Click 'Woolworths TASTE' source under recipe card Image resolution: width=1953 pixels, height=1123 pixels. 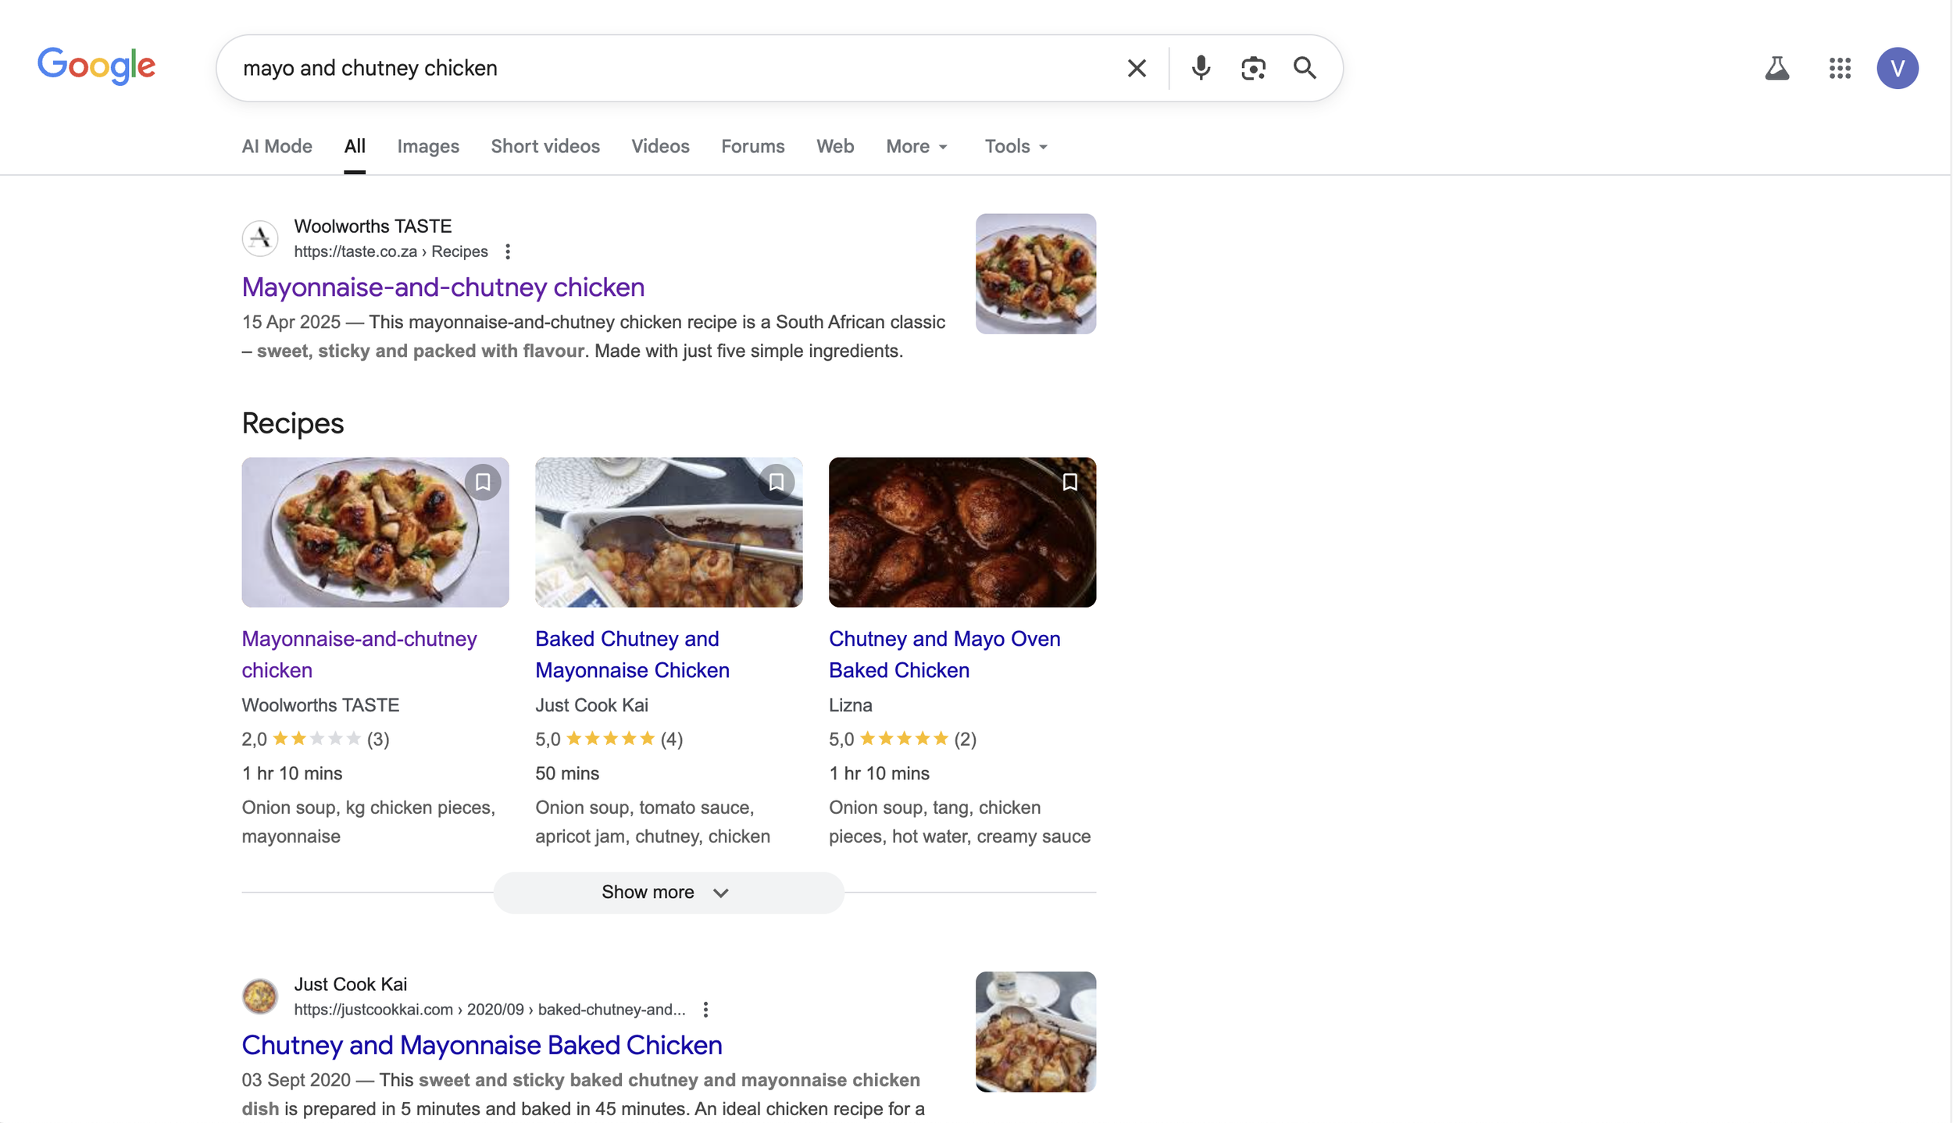(320, 705)
